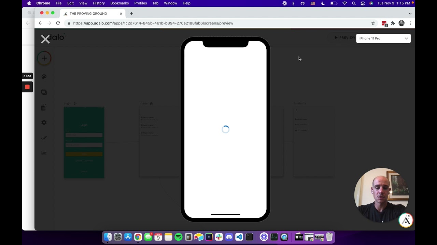This screenshot has width=437, height=245.
Task: Open Control Center
Action: pyautogui.click(x=363, y=3)
